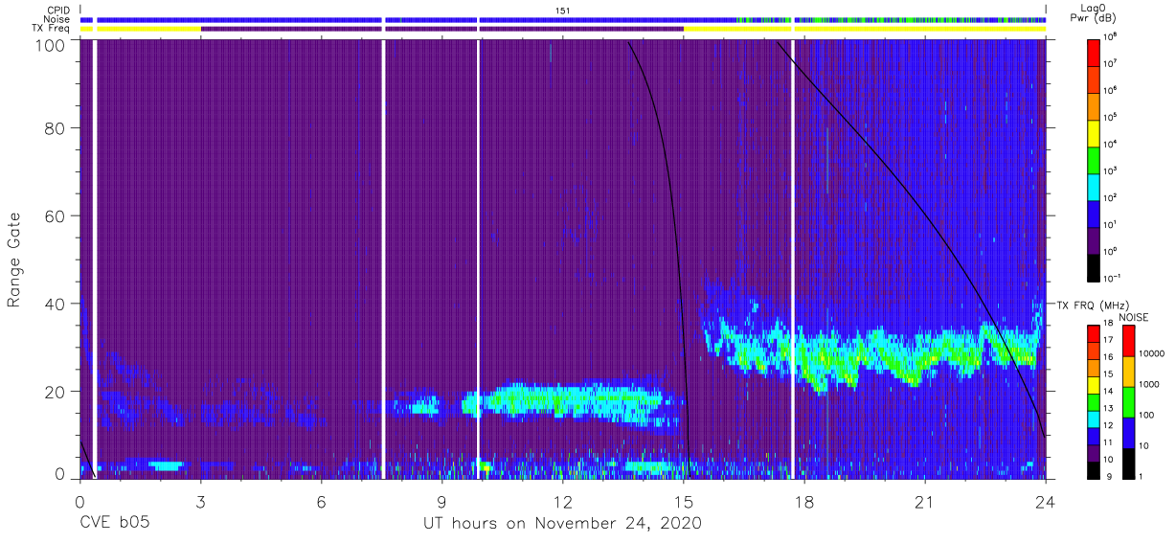The height and width of the screenshot is (543, 1176).
Task: Click the '60' tick on Range Gate axis
Action: [56, 215]
